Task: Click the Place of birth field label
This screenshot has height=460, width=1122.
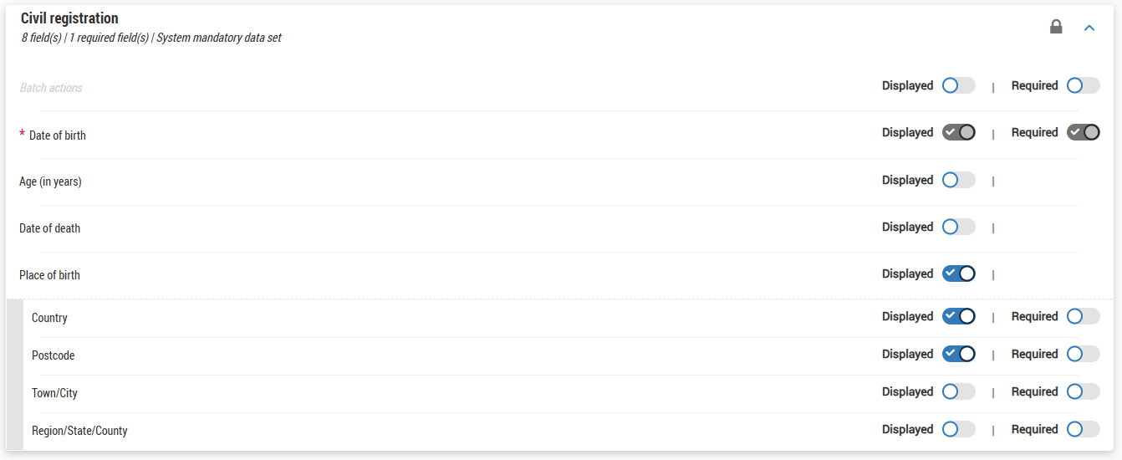Action: (49, 275)
